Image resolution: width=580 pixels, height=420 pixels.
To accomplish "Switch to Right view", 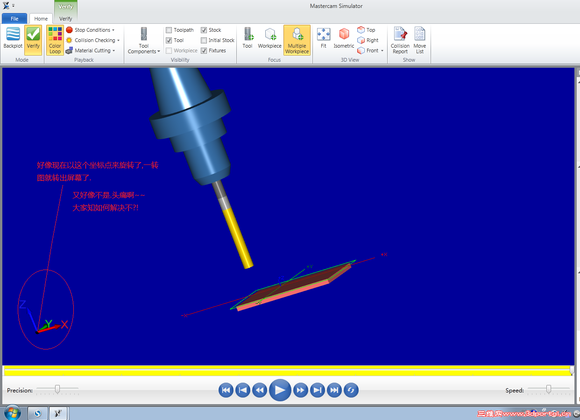I will [368, 40].
